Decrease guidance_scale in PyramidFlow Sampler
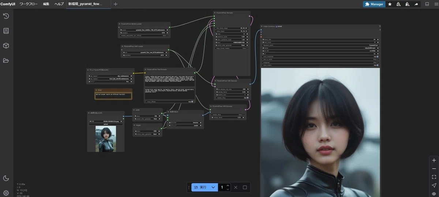Screen dimensions: 439x197 217,36
